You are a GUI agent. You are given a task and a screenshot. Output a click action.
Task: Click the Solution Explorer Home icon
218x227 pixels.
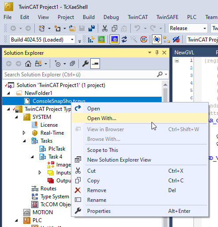[x=28, y=64]
